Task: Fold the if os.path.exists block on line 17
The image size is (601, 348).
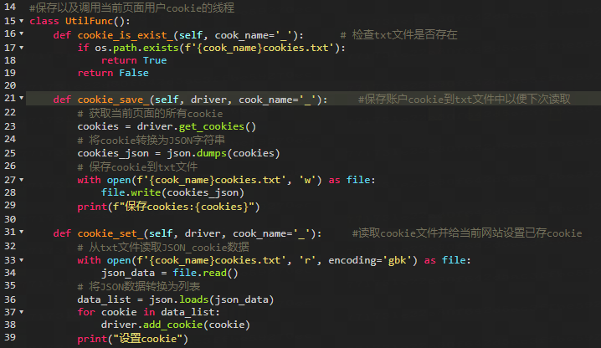Action: (x=22, y=48)
